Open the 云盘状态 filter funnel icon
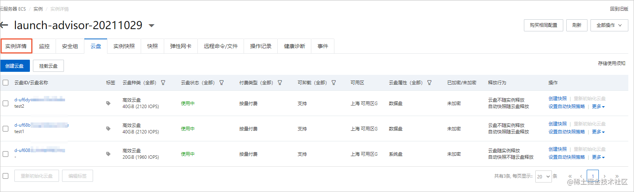Image resolution: width=634 pixels, height=192 pixels. click(x=222, y=82)
